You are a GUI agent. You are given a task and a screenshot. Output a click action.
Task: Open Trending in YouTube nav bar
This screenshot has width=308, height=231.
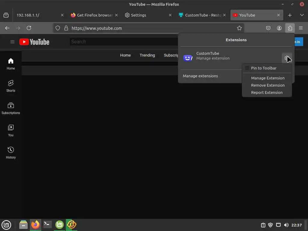click(x=147, y=55)
